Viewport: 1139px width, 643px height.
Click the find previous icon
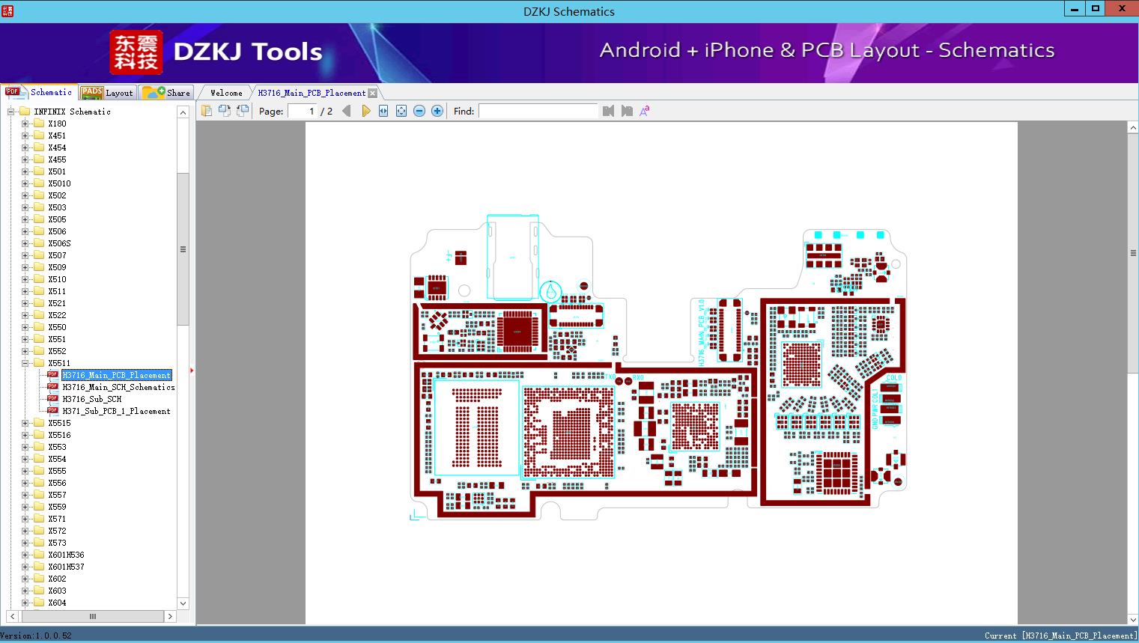[608, 111]
